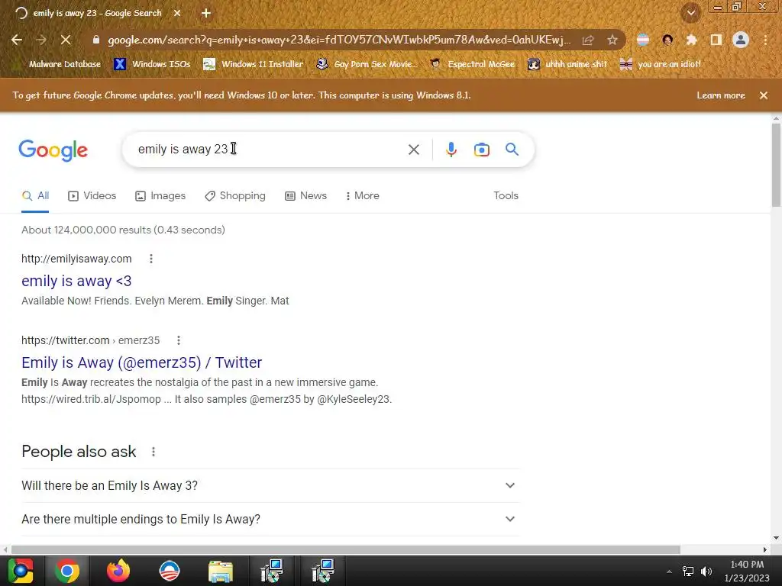Click the Google logo
Viewport: 782px width, 586px height.
pyautogui.click(x=53, y=150)
